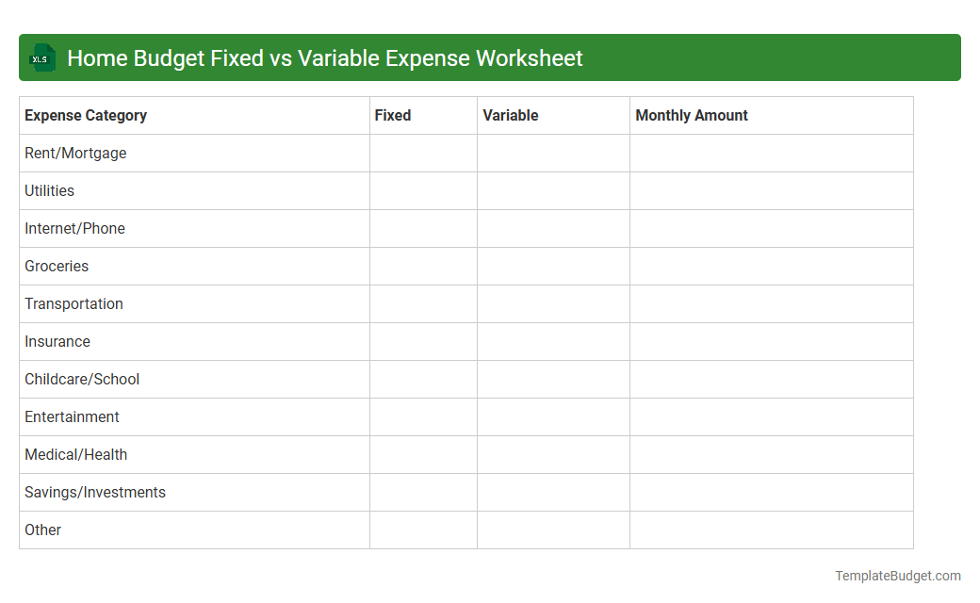The image size is (980, 603).
Task: Select the Groceries row label
Action: click(57, 266)
